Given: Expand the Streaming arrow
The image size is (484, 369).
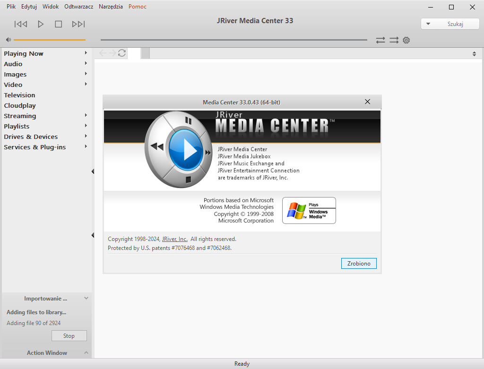Looking at the screenshot, I should click(86, 115).
